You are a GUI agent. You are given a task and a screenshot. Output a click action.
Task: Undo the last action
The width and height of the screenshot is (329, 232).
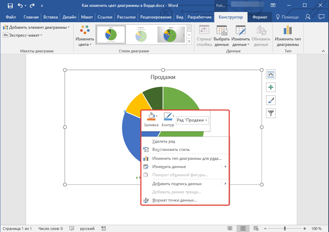tap(20, 6)
